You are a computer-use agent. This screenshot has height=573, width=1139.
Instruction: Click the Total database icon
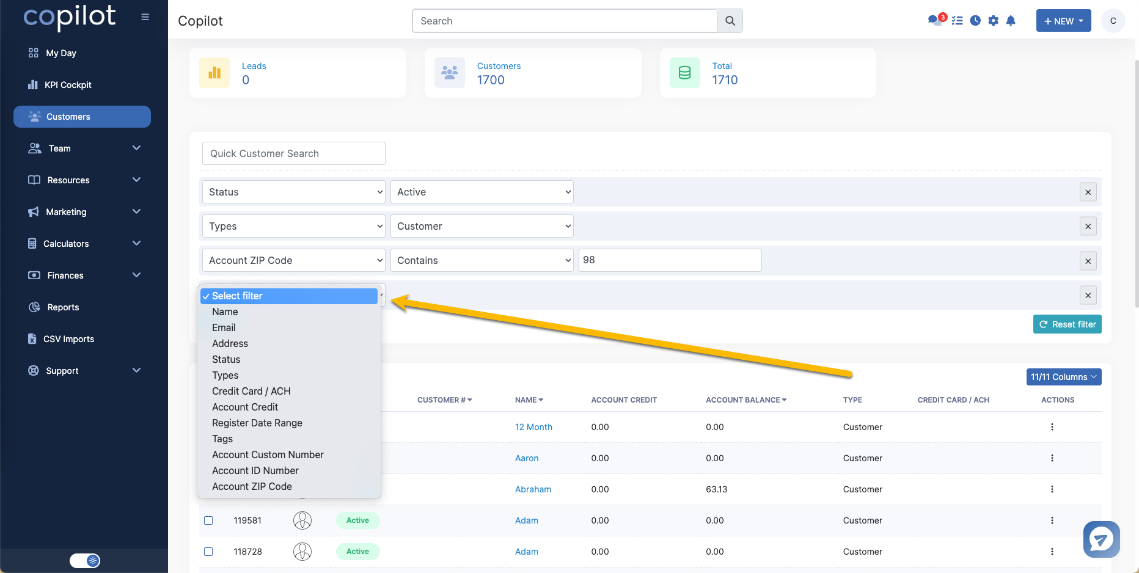point(685,73)
